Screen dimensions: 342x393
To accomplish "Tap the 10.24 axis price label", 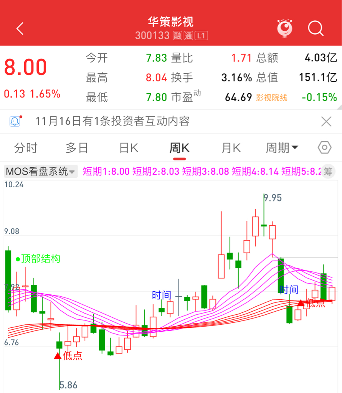I will (14, 185).
